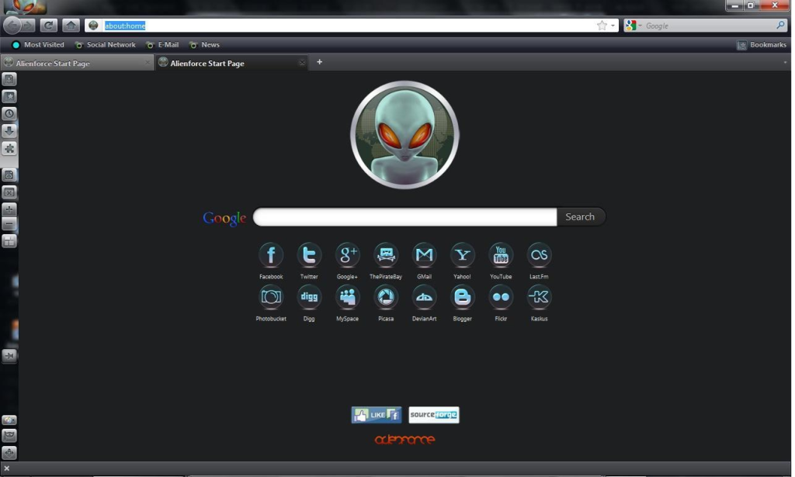Click the browser Reload button
The height and width of the screenshot is (477, 795).
tap(48, 26)
